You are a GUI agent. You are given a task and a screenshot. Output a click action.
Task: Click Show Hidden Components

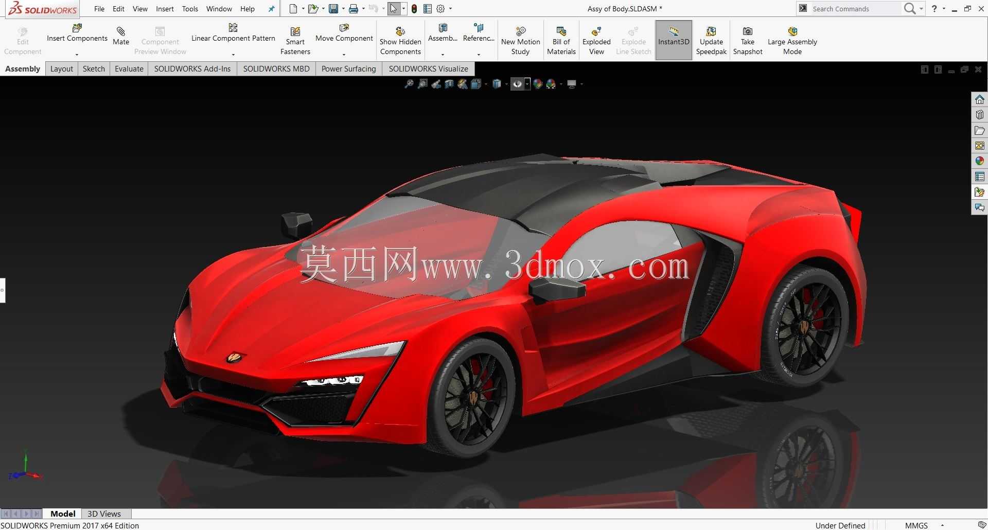tap(400, 41)
